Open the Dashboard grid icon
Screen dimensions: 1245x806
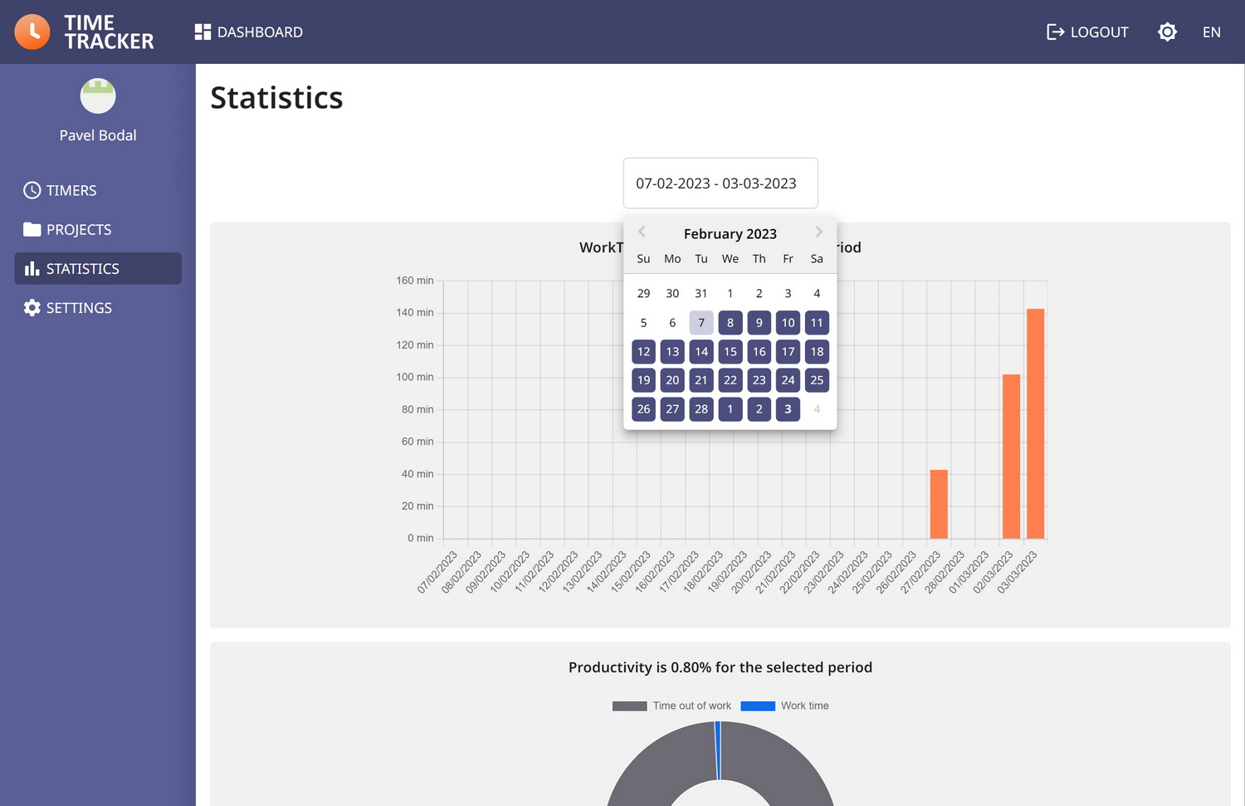(203, 32)
